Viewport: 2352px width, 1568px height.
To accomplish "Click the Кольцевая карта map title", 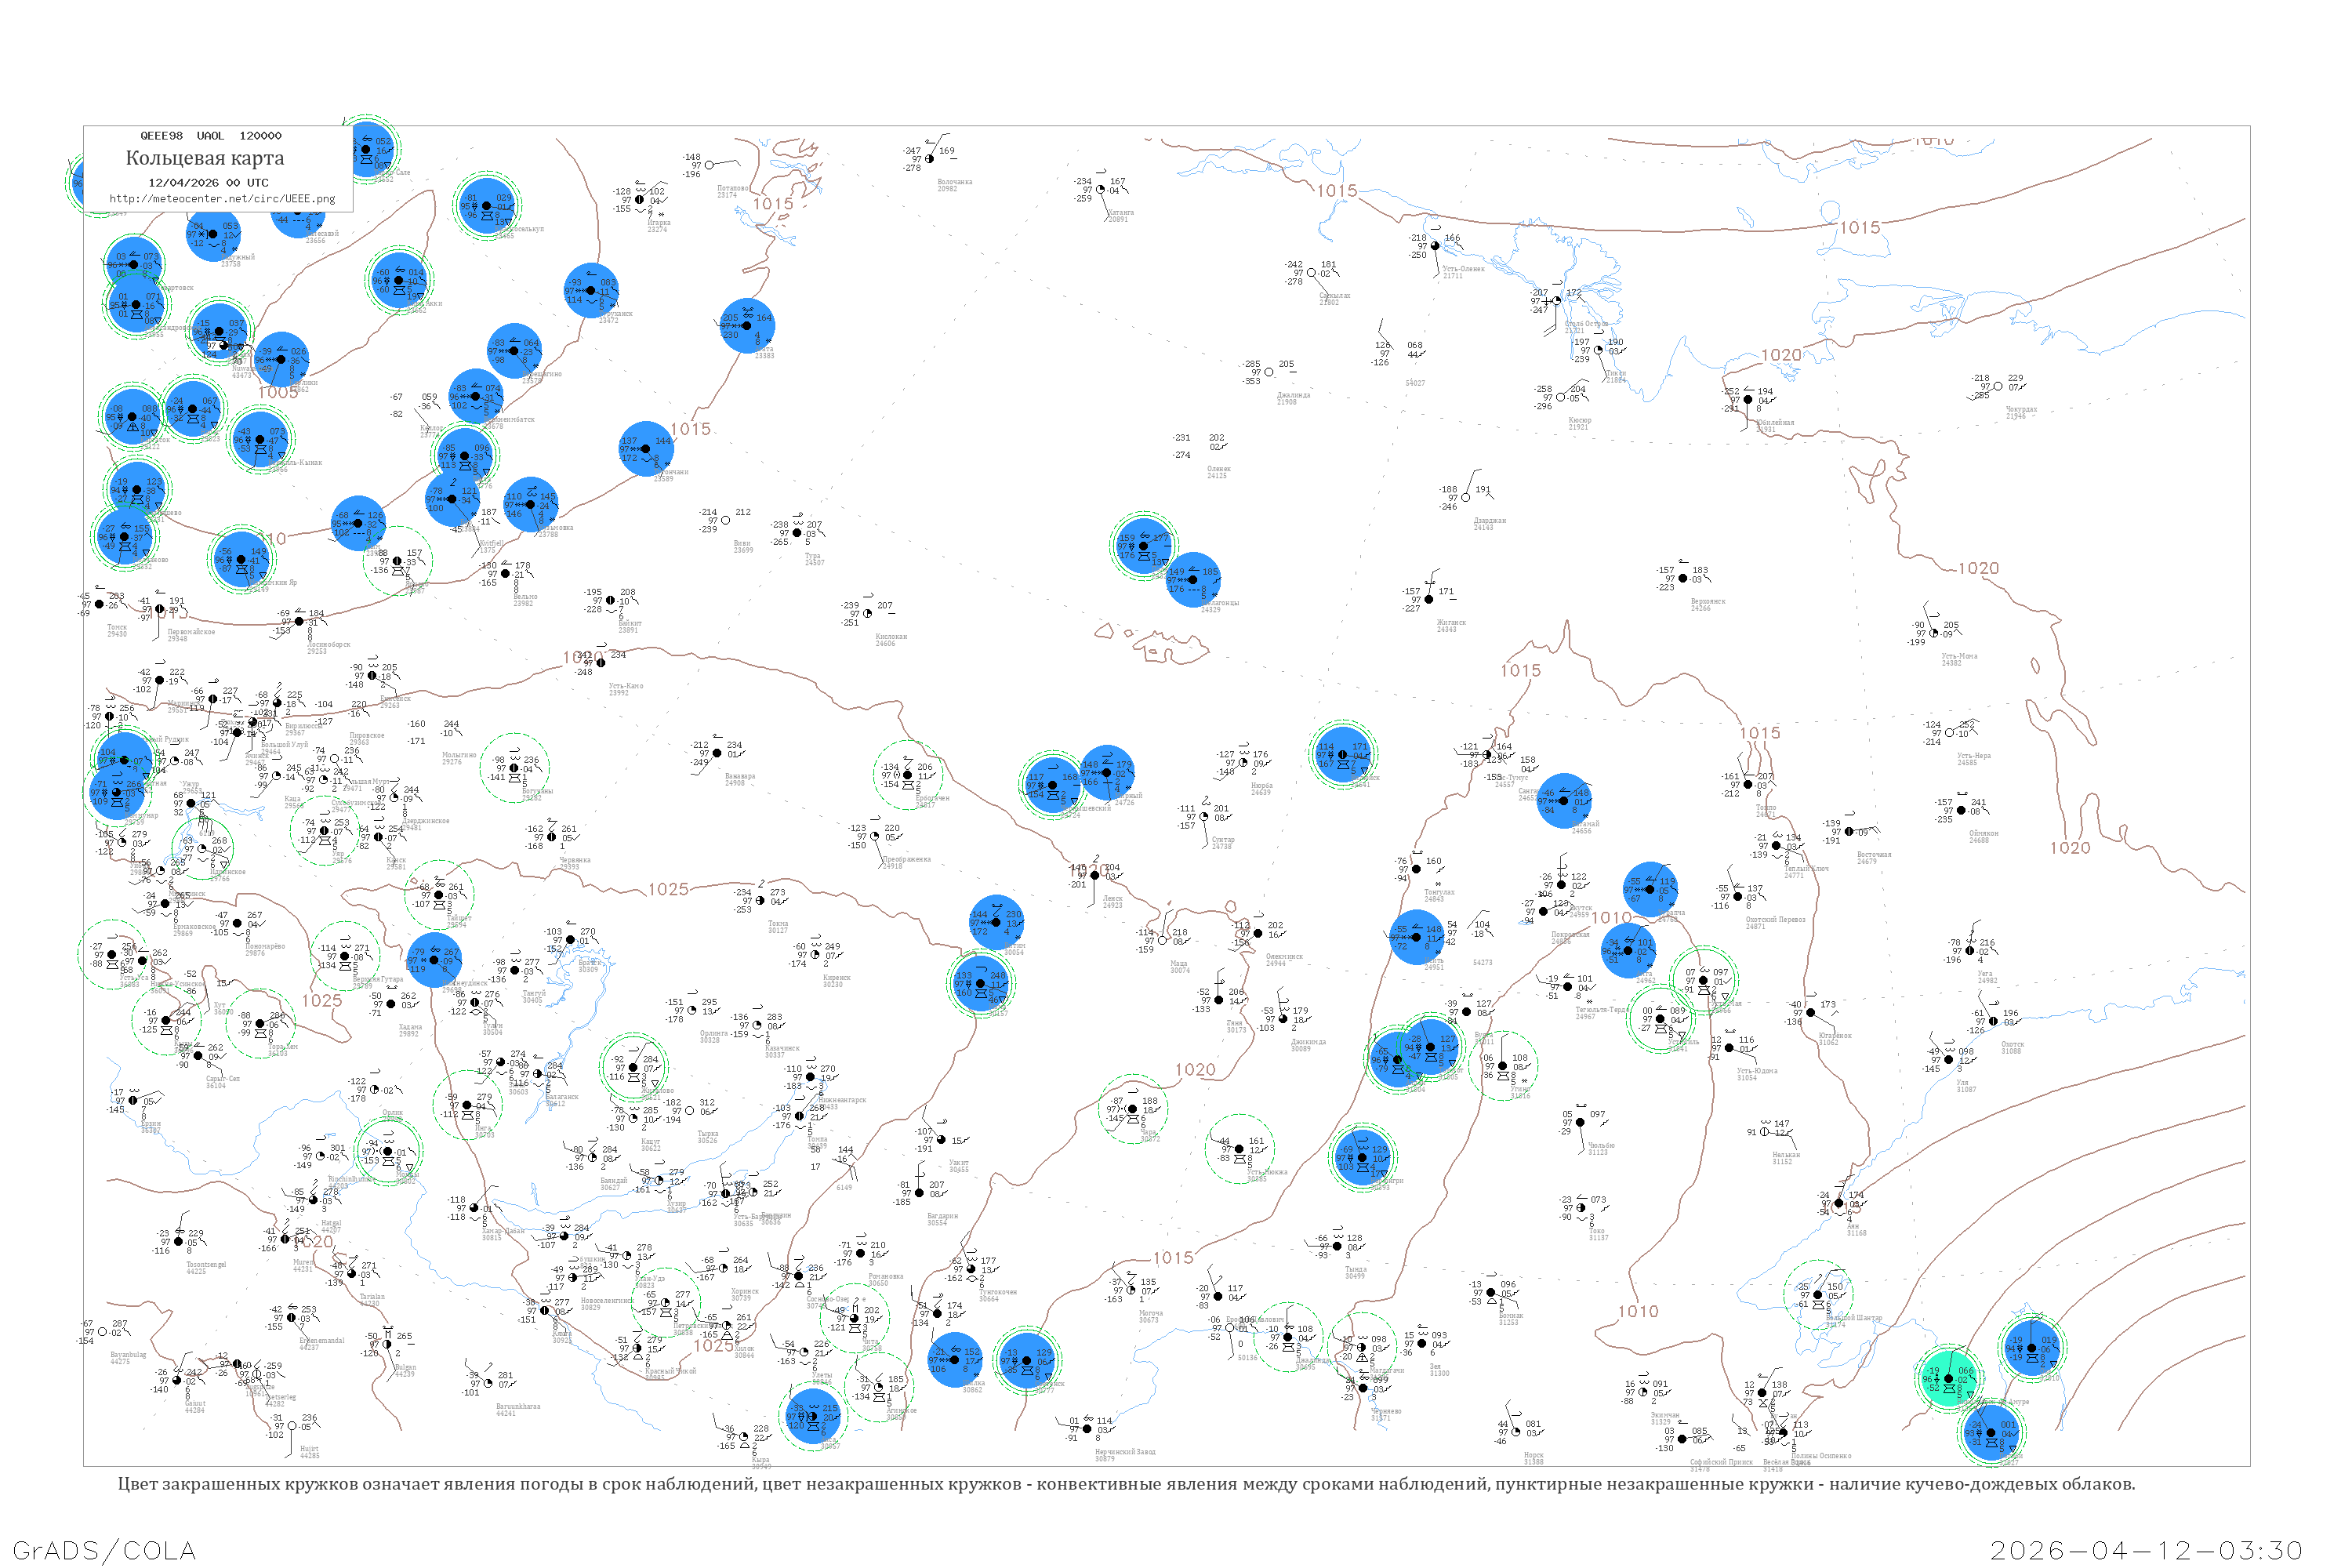I will coord(205,158).
